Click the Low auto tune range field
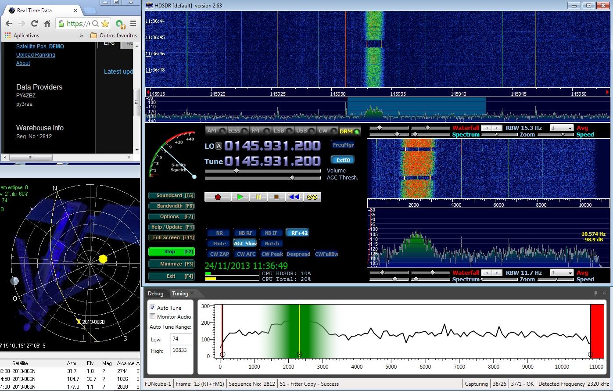The image size is (613, 391). coord(181,339)
